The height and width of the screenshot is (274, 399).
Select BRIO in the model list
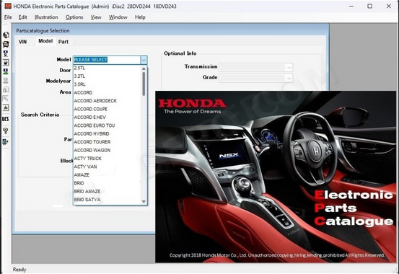coord(107,183)
